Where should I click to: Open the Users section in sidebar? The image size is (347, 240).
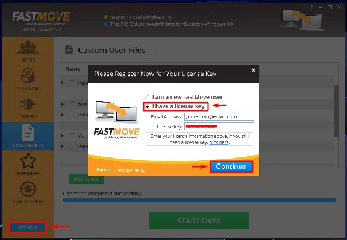coord(28,51)
